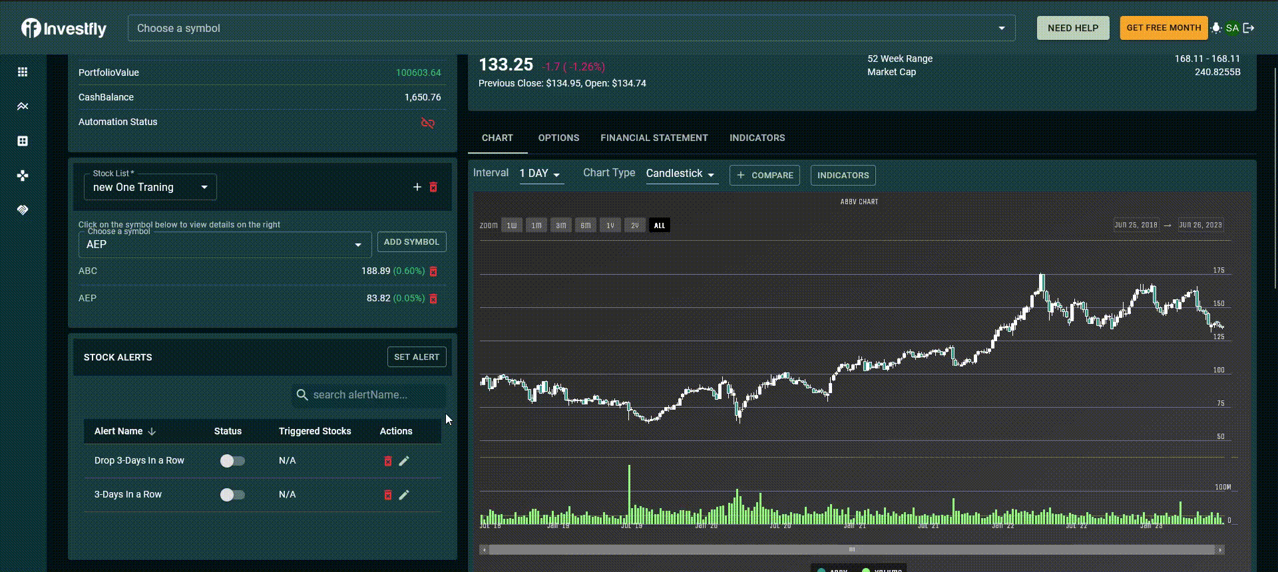The width and height of the screenshot is (1278, 572).
Task: Click the chart start date Jun 25, 2018
Action: pyautogui.click(x=1136, y=225)
